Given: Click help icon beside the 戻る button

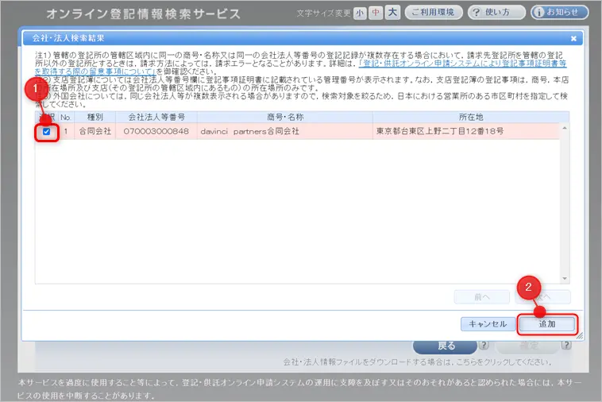Looking at the screenshot, I should click(x=483, y=346).
